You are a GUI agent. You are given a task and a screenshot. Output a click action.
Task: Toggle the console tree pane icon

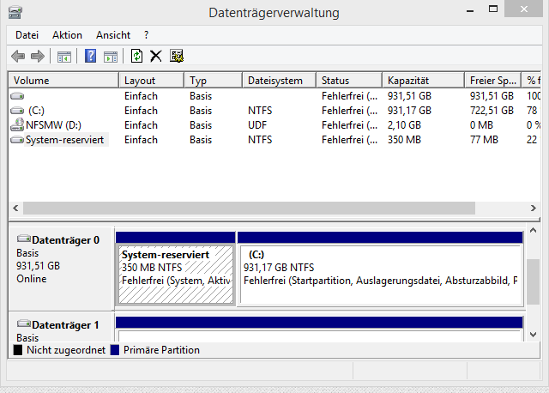63,56
